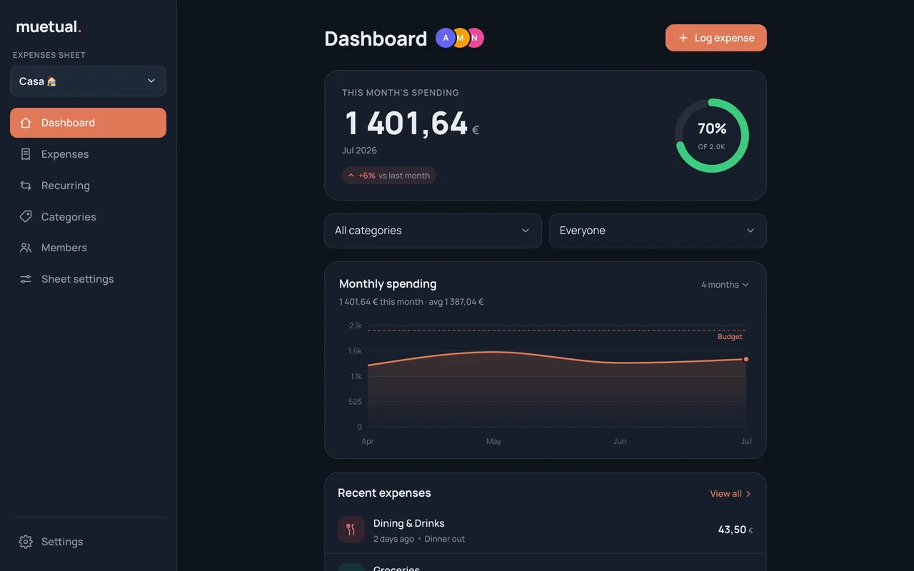Expand the Casa expenses sheet selector
The width and height of the screenshot is (914, 571).
[88, 81]
